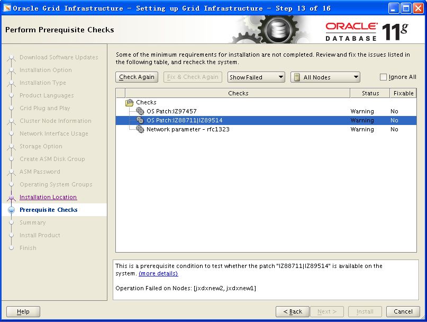Open Help for prerequisite checks
The image size is (427, 322).
point(23,311)
